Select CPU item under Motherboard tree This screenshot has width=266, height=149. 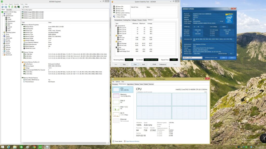click(x=9, y=18)
